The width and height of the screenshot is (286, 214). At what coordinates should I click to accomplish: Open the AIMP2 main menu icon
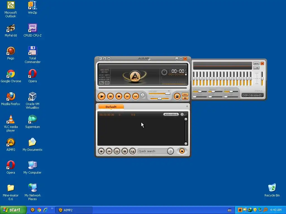[101, 59]
